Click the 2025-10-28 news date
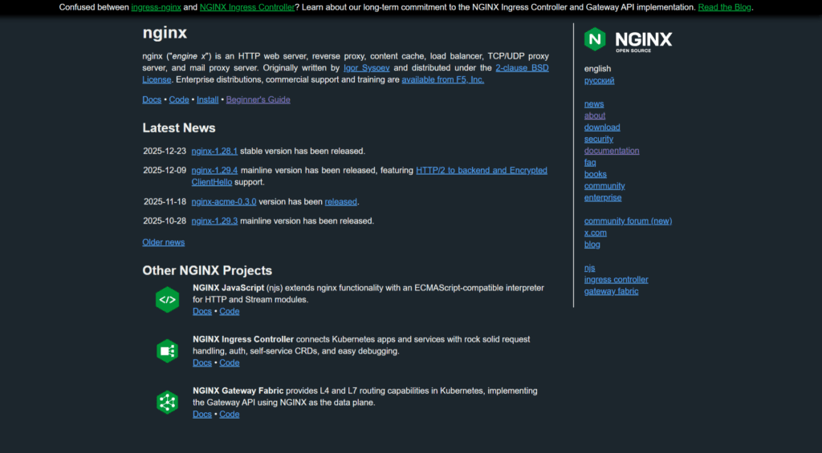 tap(165, 221)
